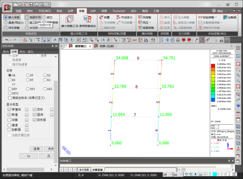Click the 自重 self-weight load icon
The width and height of the screenshot is (243, 179).
[104, 17]
